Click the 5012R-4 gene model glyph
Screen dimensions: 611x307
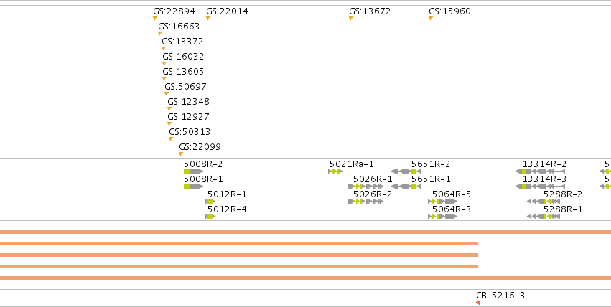pos(210,217)
